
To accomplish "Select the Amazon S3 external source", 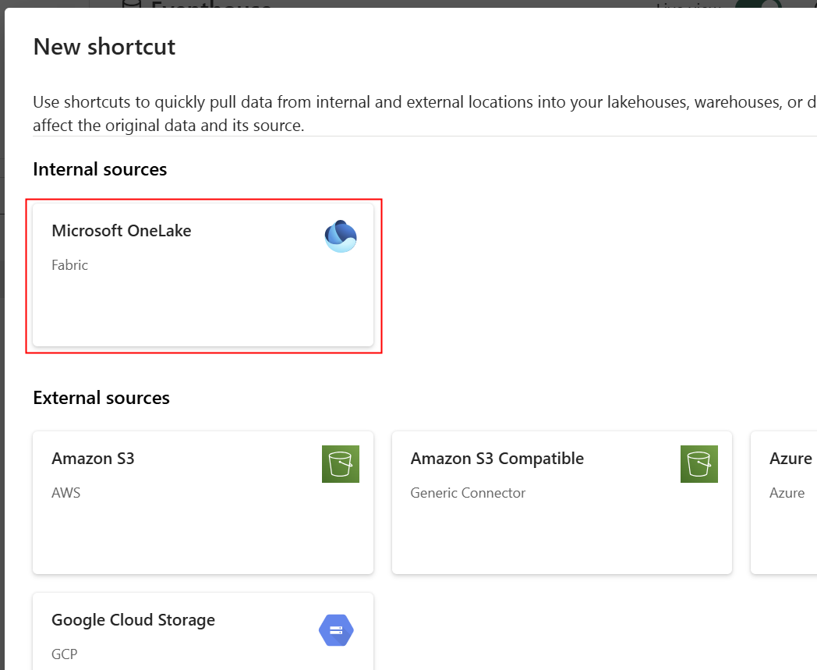I will [x=203, y=502].
